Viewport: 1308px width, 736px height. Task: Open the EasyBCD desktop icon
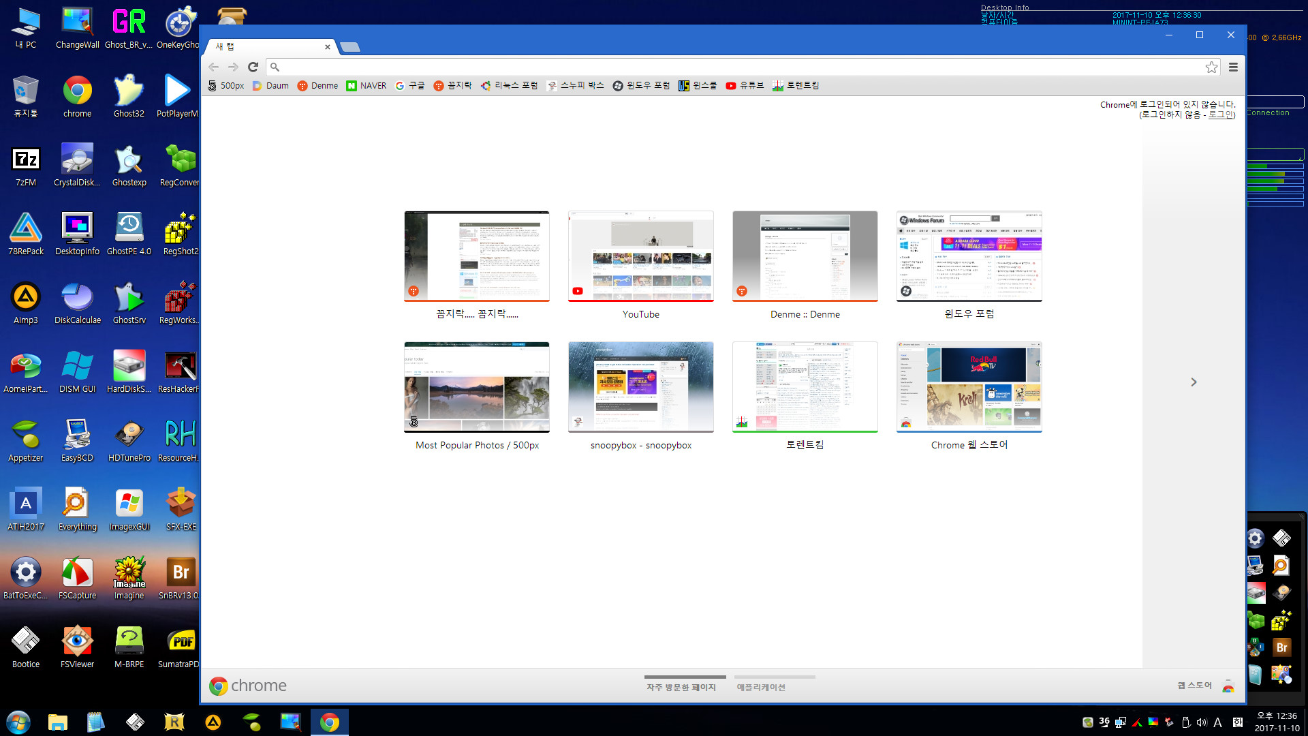click(x=78, y=442)
